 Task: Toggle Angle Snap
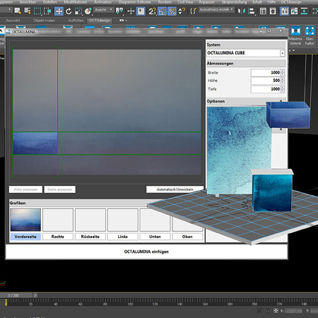coord(163,11)
